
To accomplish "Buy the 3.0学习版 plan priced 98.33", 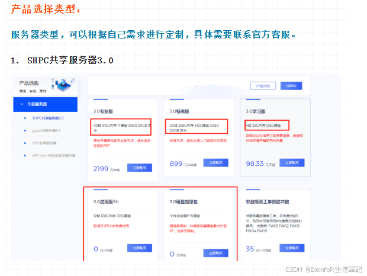I will (292, 162).
